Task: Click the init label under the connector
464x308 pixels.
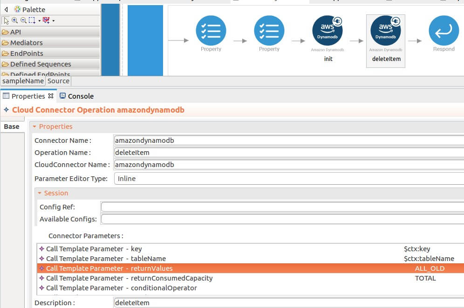Action: click(328, 59)
